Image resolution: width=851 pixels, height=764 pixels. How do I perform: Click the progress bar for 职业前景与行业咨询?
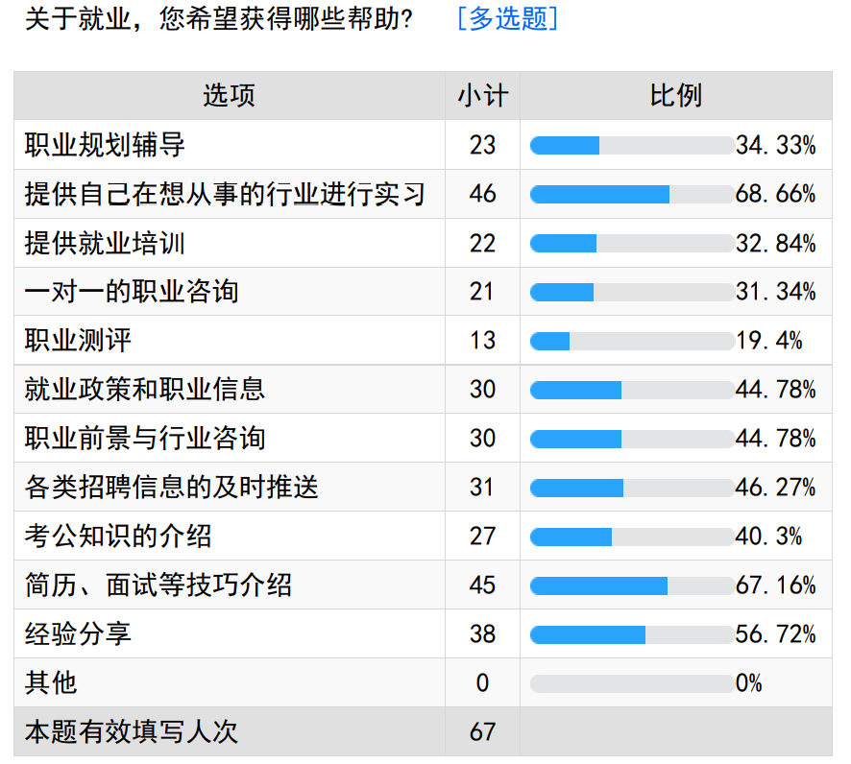click(x=631, y=439)
